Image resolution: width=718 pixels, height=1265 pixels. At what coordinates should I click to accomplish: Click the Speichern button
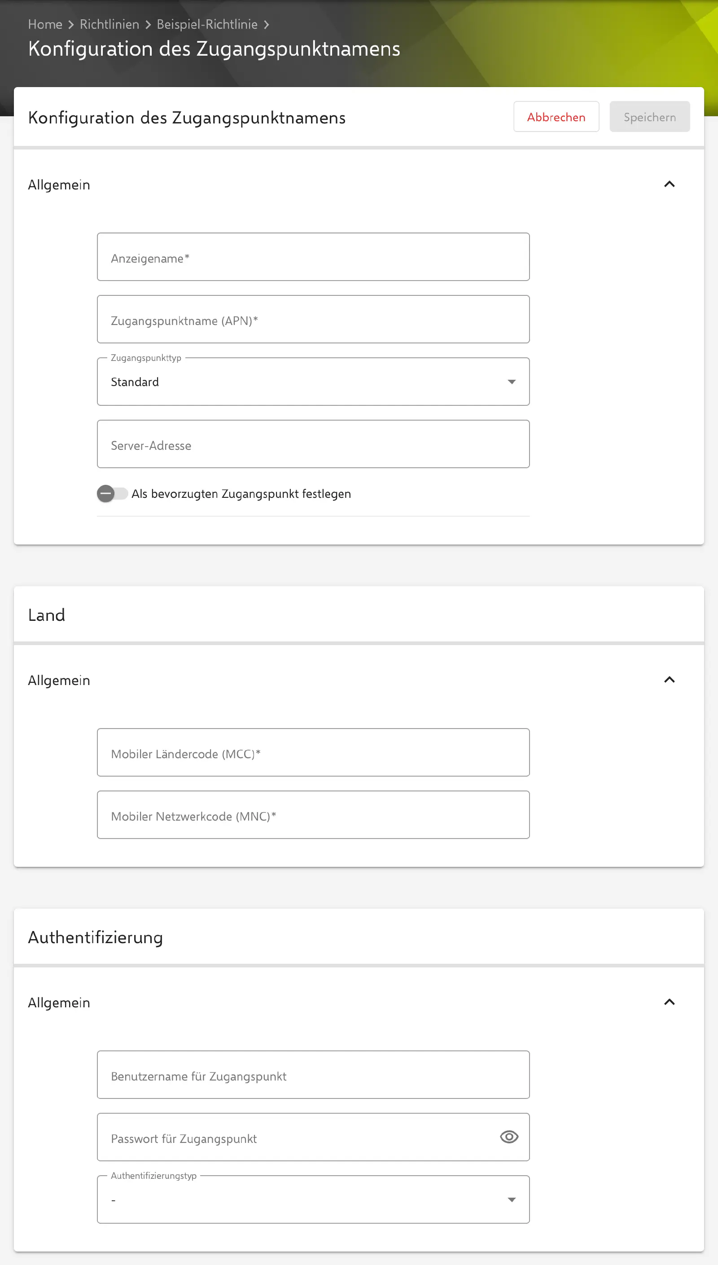coord(649,117)
